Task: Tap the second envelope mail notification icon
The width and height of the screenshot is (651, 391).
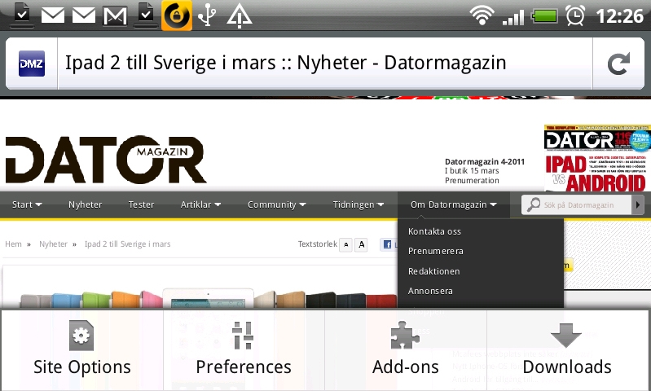Action: click(84, 16)
